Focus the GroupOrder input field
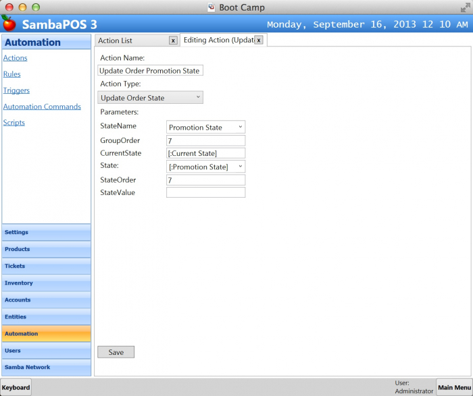This screenshot has width=473, height=396. (x=205, y=140)
